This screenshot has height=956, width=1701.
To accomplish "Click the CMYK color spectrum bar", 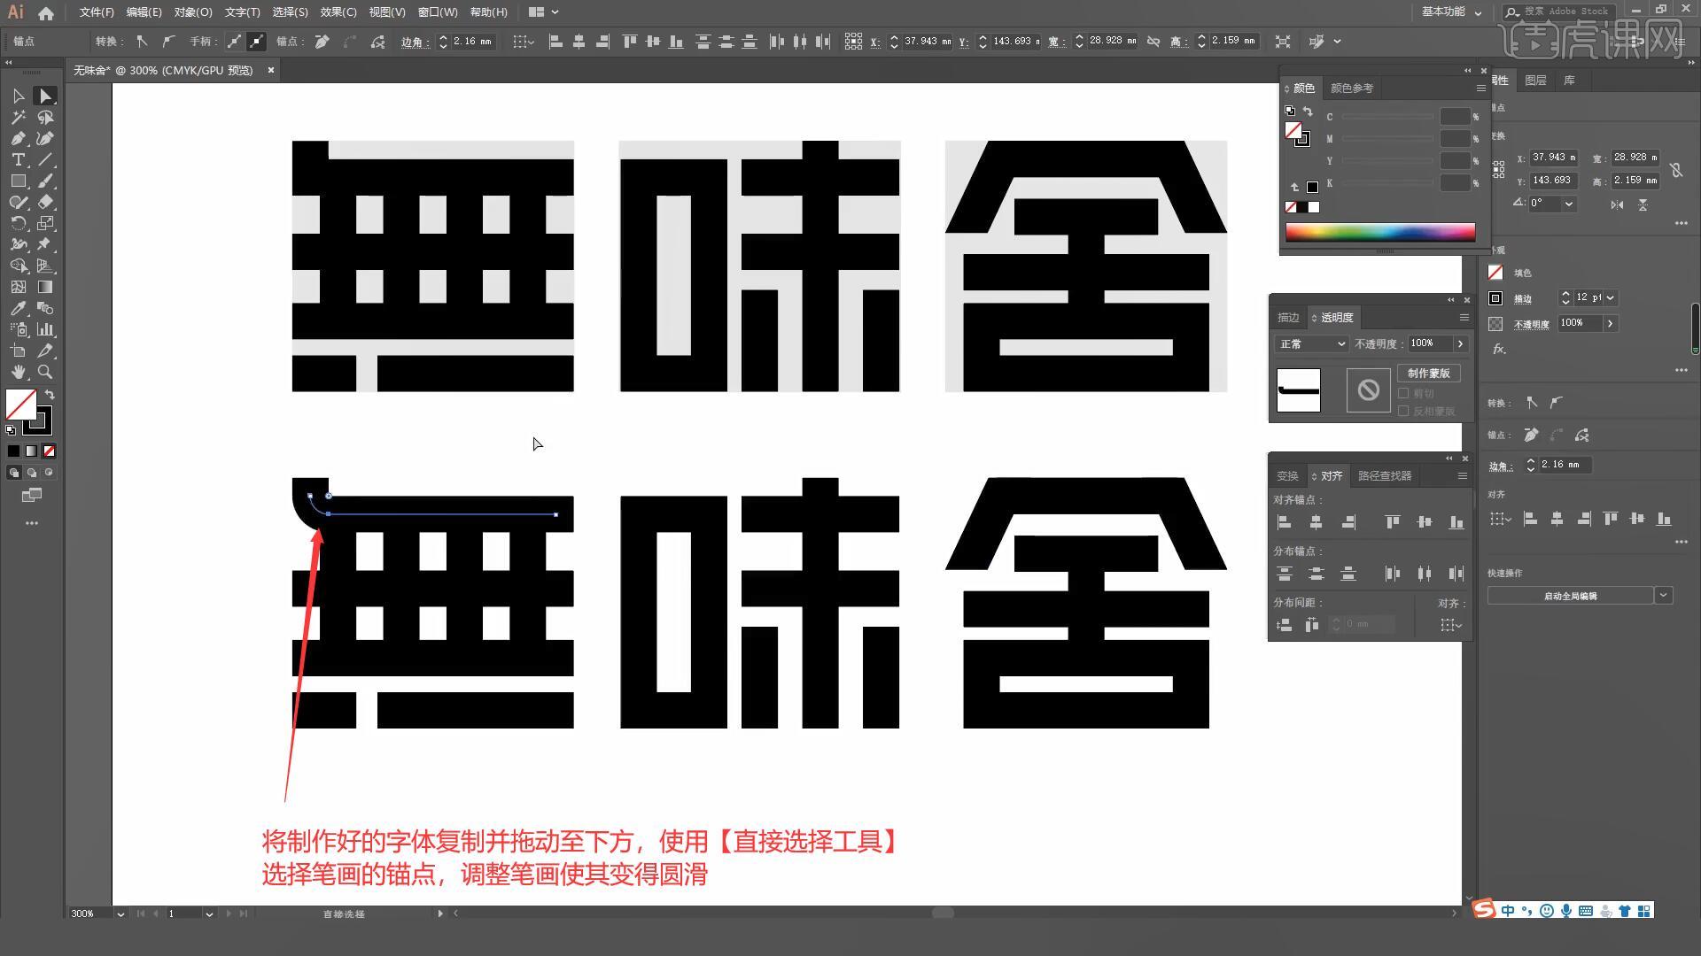I will (1379, 232).
